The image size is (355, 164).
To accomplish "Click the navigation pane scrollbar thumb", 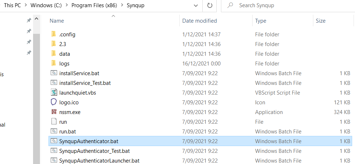I will click(x=36, y=99).
